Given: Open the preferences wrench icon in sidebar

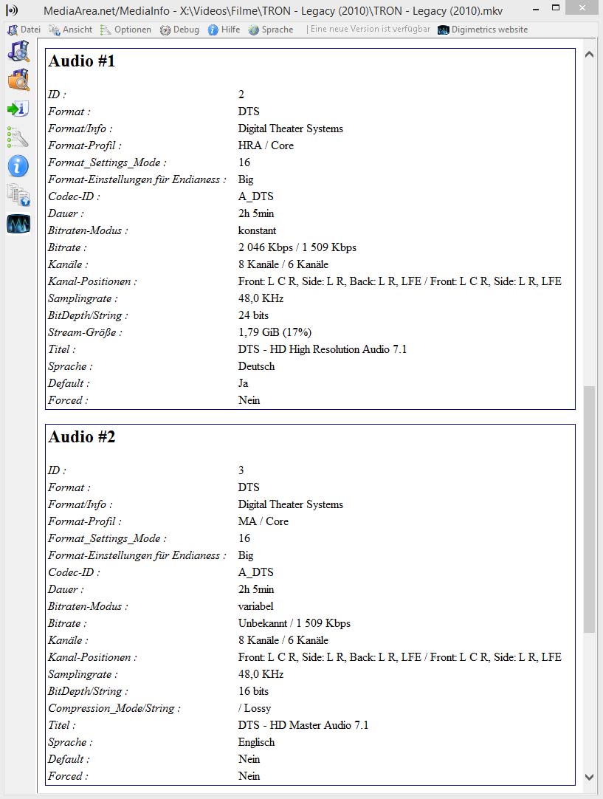Looking at the screenshot, I should (18, 137).
